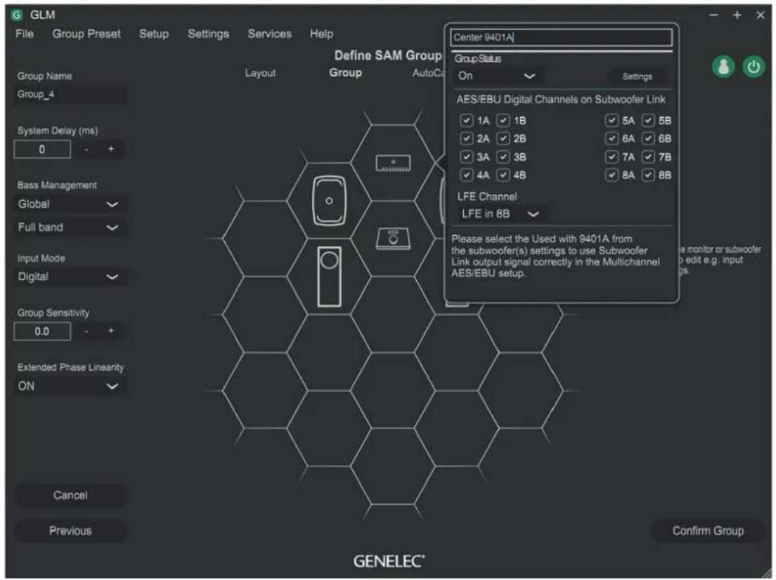The height and width of the screenshot is (580, 776).
Task: Click the green power icon
Action: pyautogui.click(x=754, y=67)
